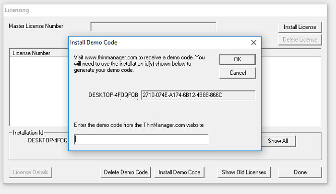Screen dimensions: 336x194
Task: Focus the demo code entry field
Action: [141, 139]
